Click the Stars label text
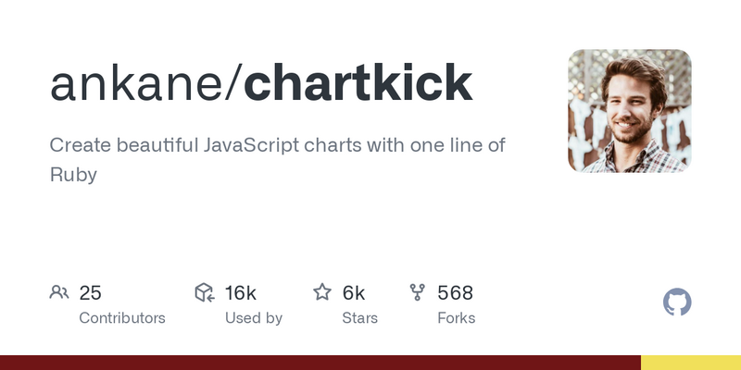This screenshot has height=370, width=741. click(x=359, y=318)
